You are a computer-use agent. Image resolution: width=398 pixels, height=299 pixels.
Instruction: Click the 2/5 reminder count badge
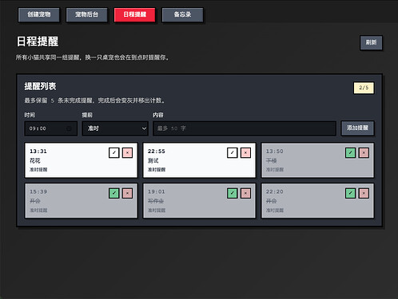[364, 88]
